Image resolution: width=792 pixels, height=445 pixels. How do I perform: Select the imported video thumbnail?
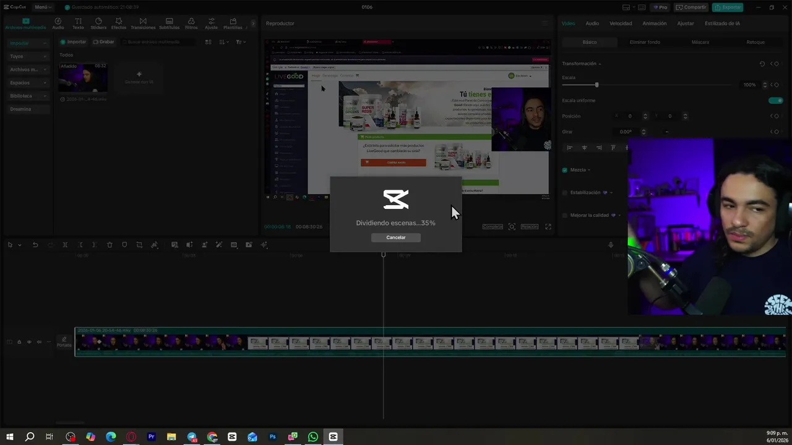pos(83,77)
